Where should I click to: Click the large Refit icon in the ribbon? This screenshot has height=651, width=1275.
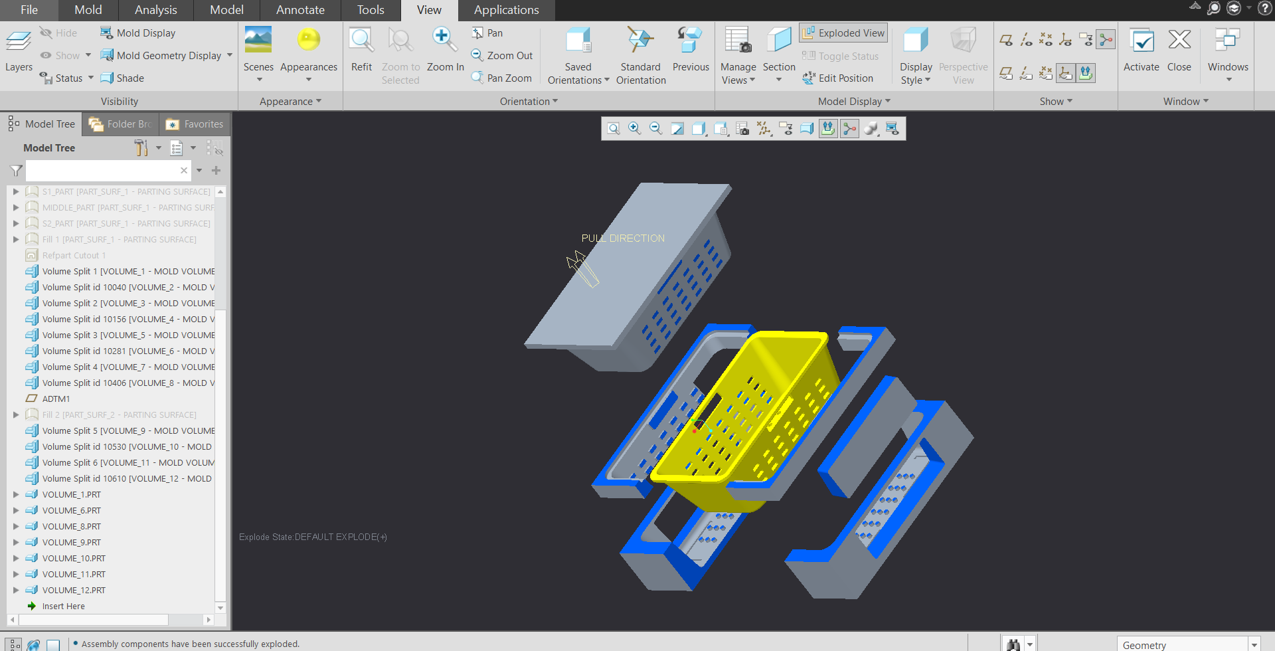click(362, 40)
